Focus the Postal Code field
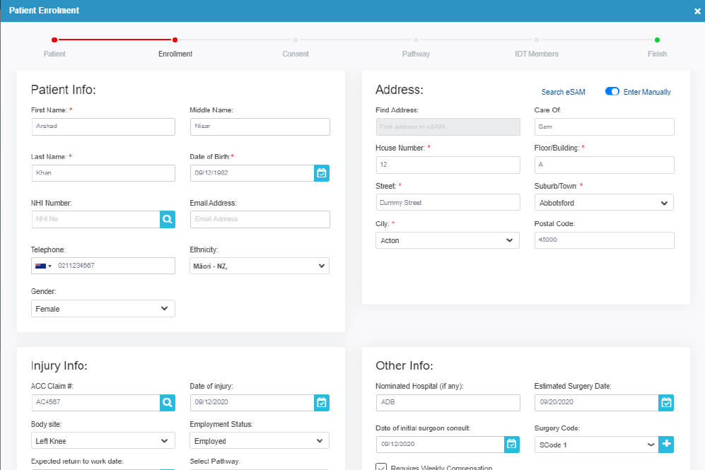The width and height of the screenshot is (705, 470). click(x=605, y=240)
